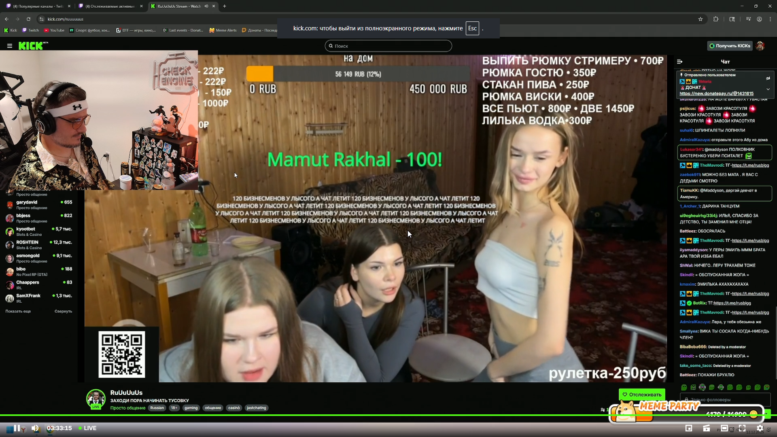
Task: Pause the live stream playback
Action: coord(17,428)
